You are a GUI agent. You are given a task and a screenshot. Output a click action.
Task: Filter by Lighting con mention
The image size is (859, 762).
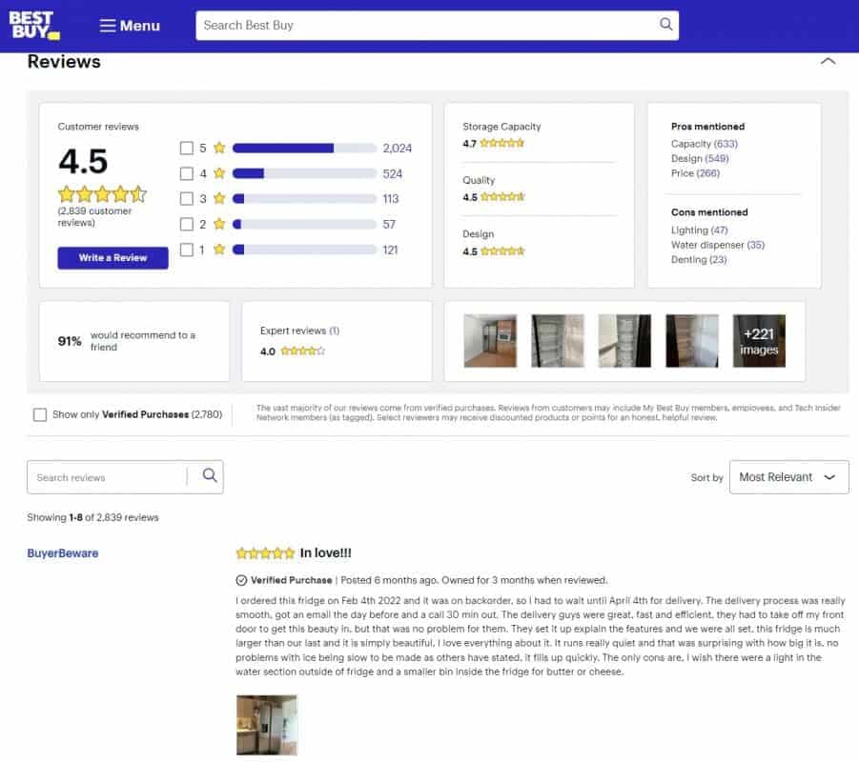[689, 231]
